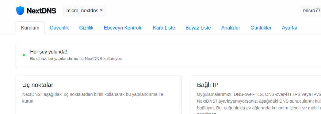Open the Ayarlar tab

(289, 28)
